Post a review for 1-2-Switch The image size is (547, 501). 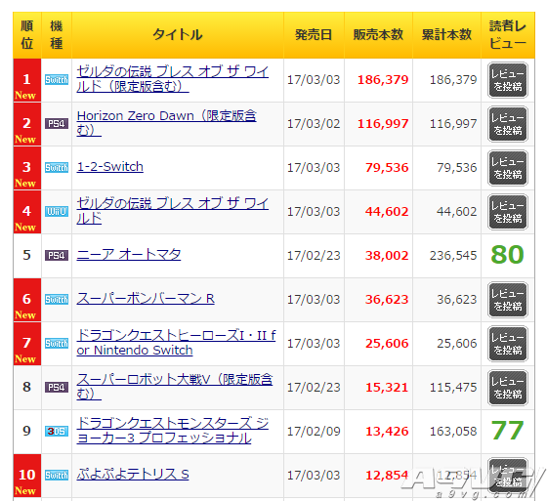508,168
